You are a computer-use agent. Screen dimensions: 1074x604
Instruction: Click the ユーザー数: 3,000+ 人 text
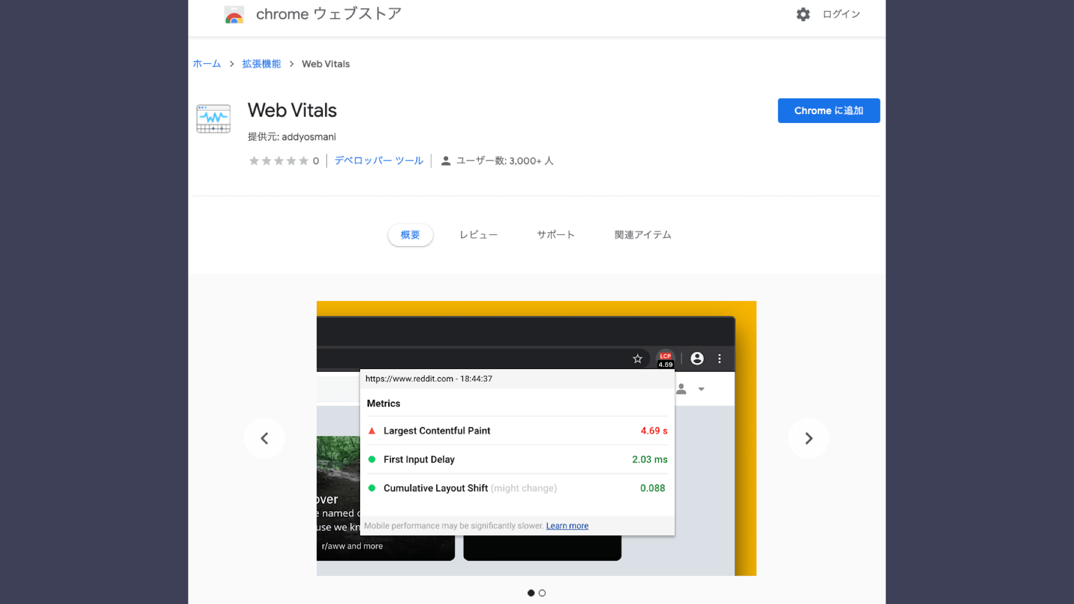coord(505,161)
